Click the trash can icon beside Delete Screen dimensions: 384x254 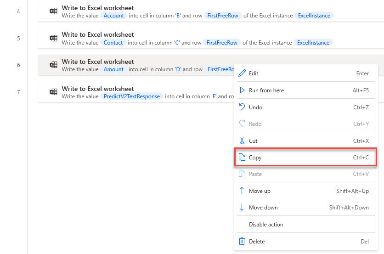point(242,241)
